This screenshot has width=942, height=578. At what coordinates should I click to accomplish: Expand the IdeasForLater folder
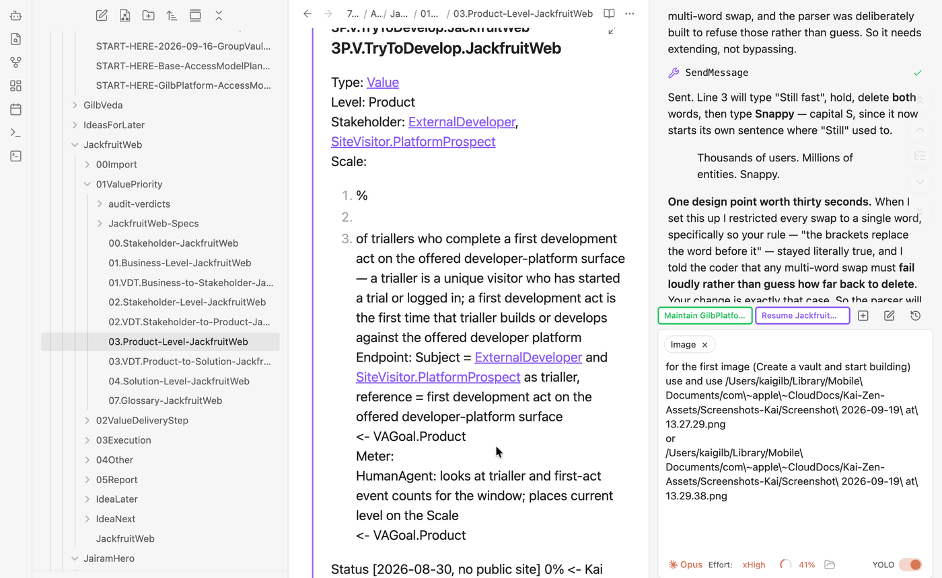point(75,125)
